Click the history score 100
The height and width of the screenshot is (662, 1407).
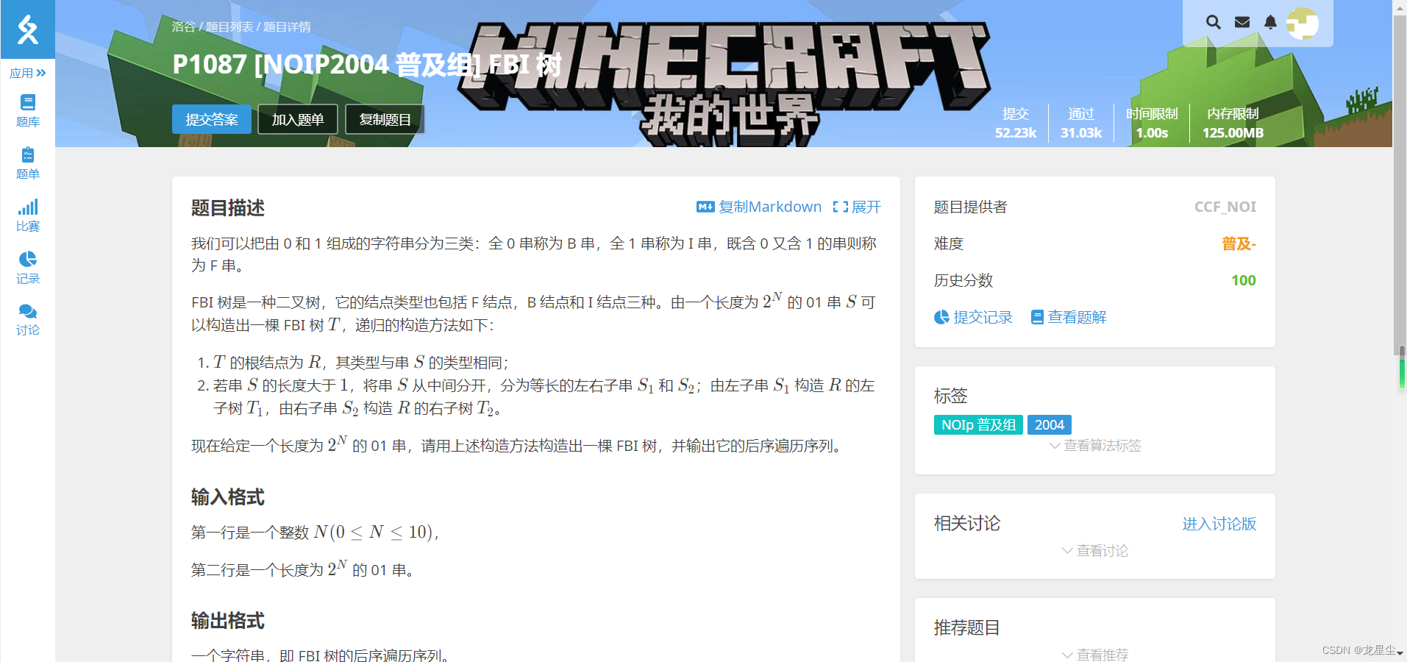(x=1244, y=280)
